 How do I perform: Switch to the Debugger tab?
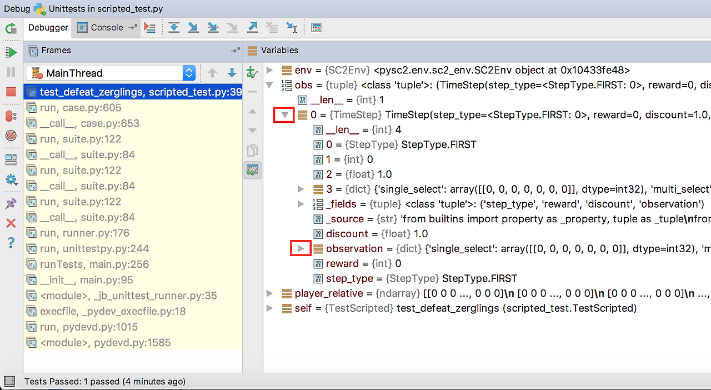[x=48, y=27]
